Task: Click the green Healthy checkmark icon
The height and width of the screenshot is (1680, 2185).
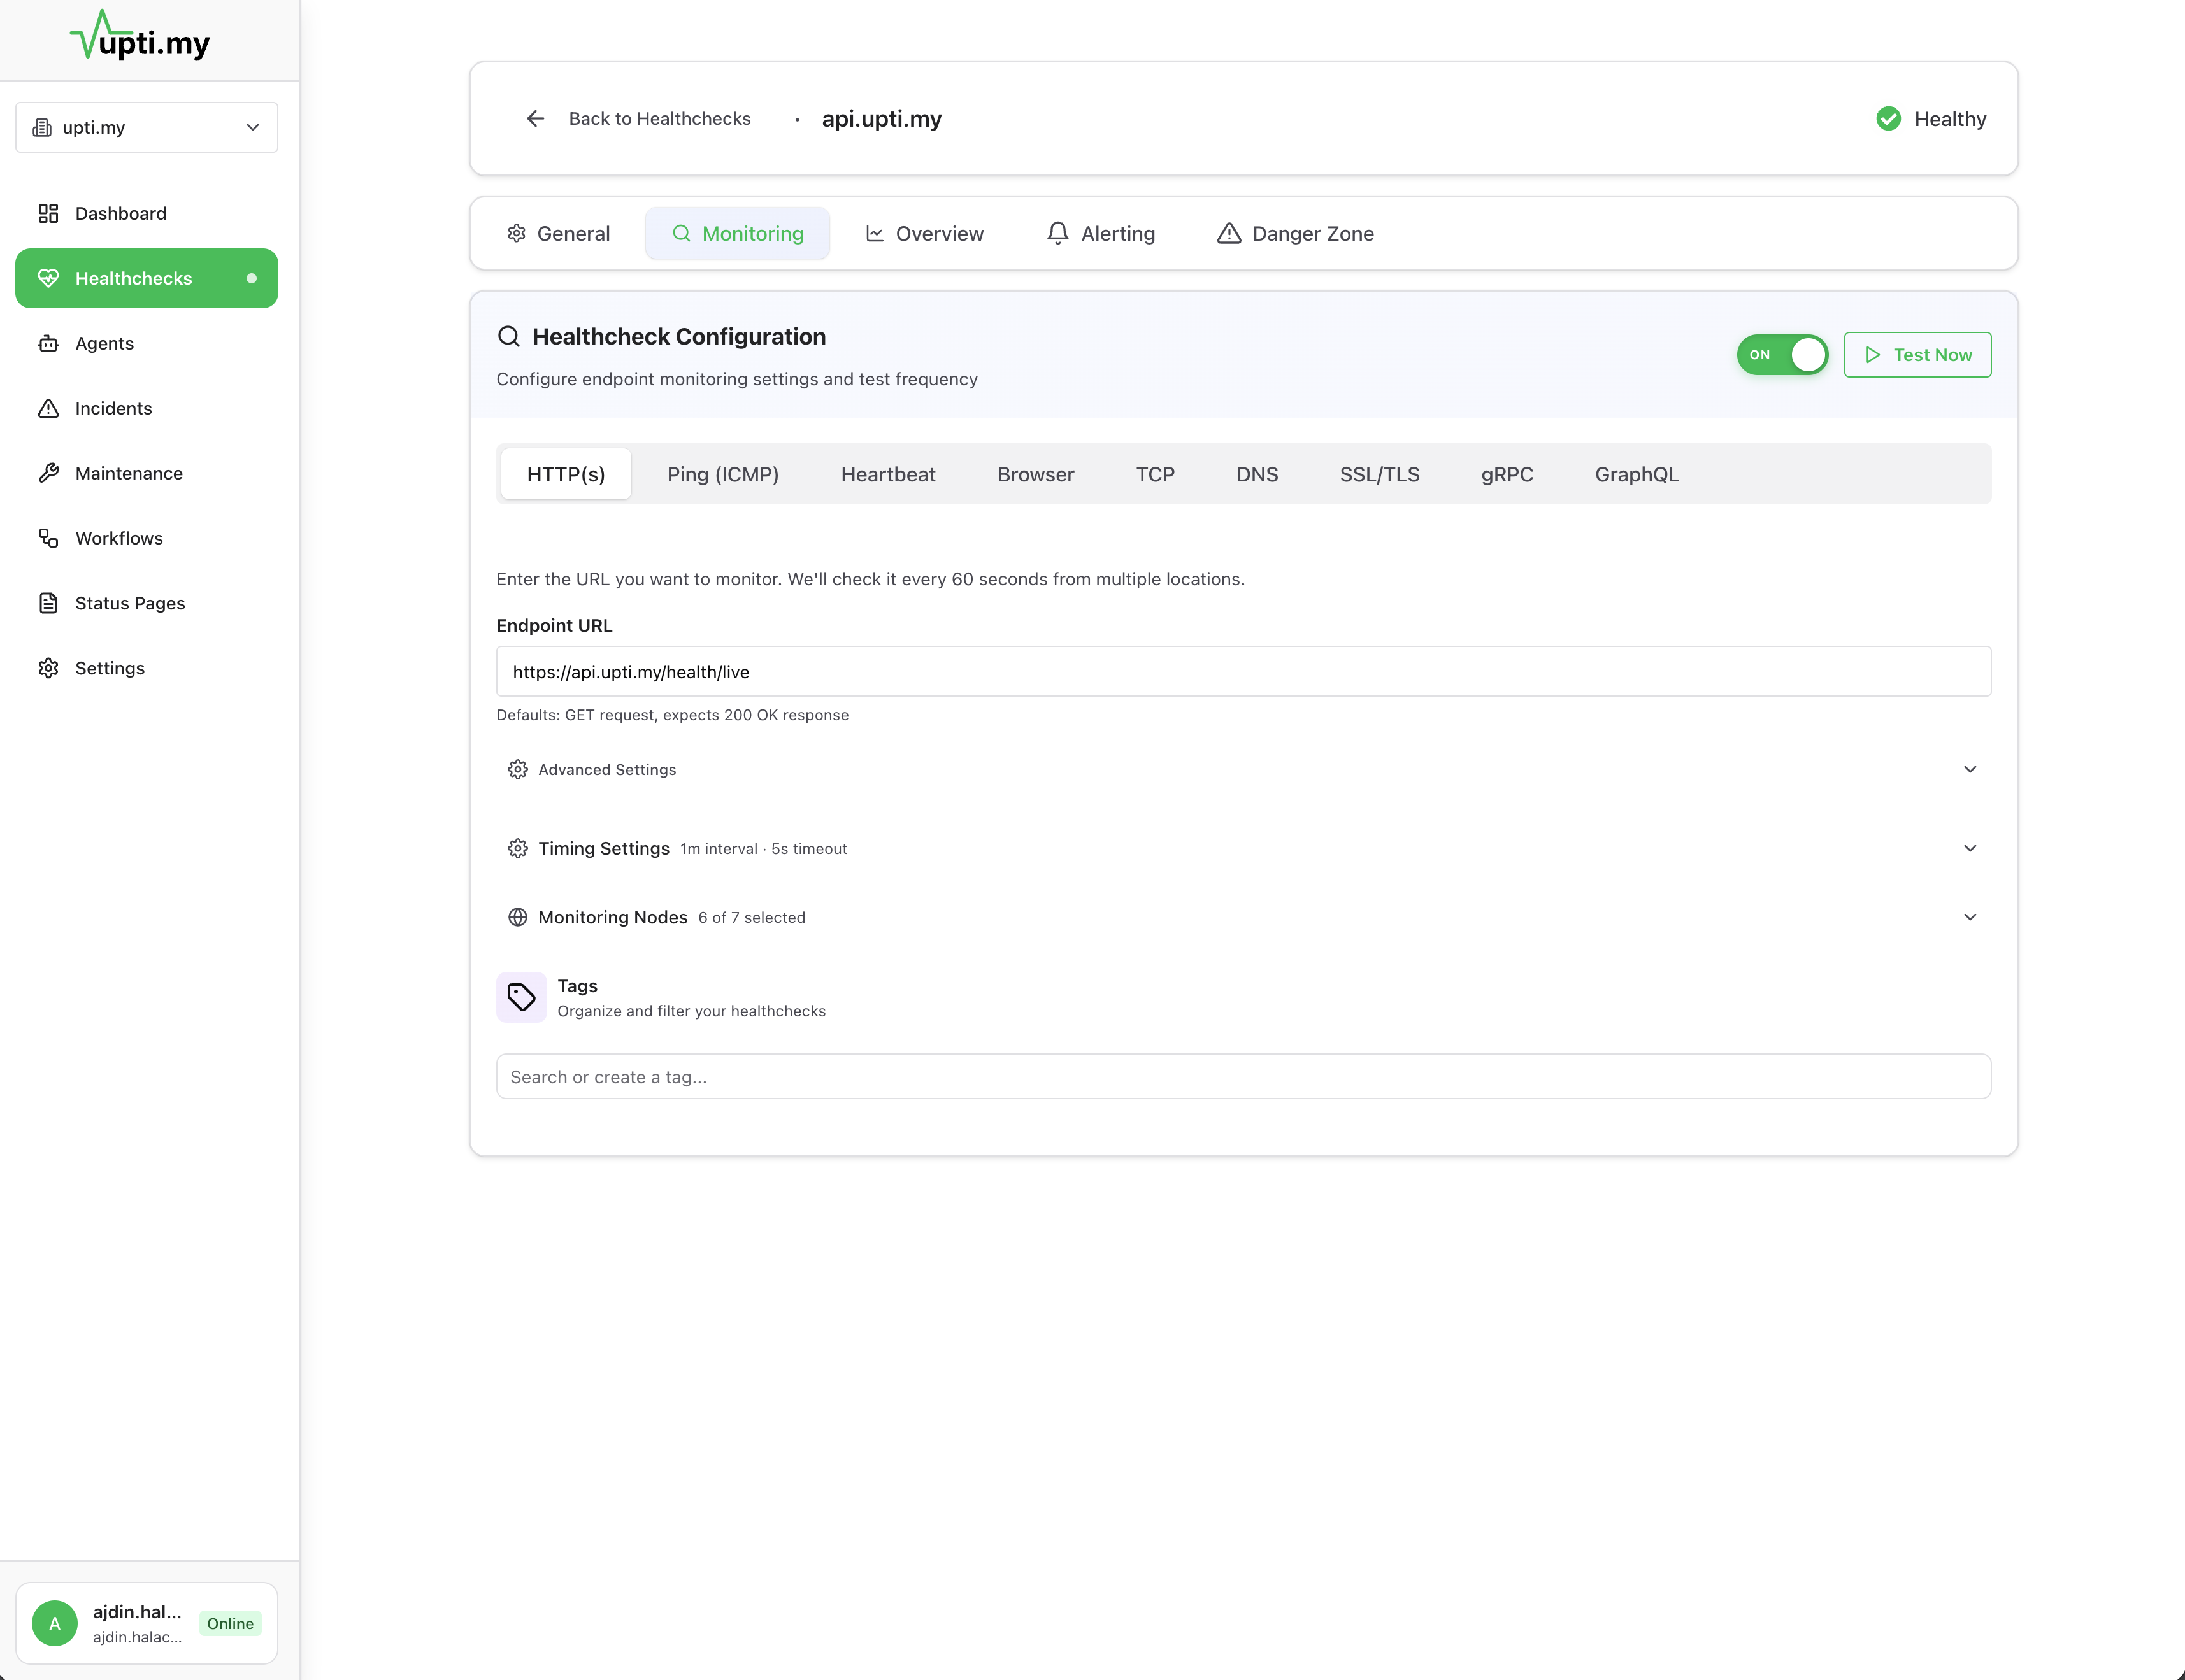Action: click(x=1888, y=118)
